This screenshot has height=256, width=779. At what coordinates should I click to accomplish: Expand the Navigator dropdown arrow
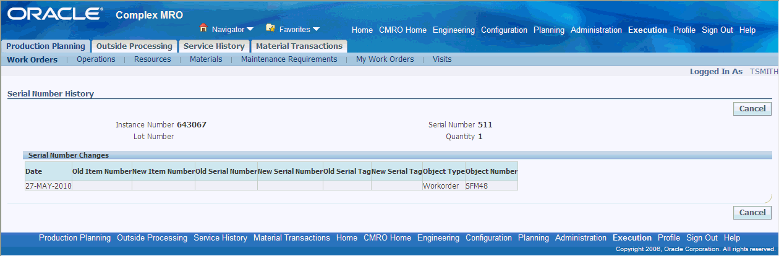[x=250, y=29]
